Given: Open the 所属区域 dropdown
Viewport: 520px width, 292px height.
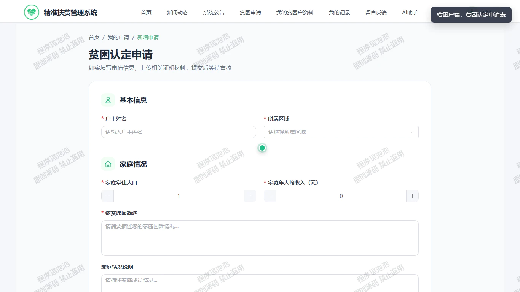Looking at the screenshot, I should click(x=341, y=132).
